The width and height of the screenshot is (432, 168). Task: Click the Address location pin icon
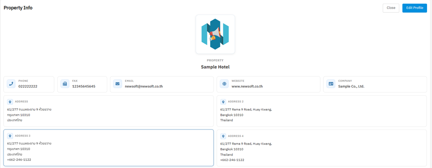click(x=10, y=102)
